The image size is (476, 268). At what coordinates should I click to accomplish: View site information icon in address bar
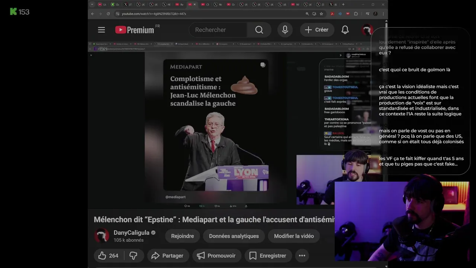pyautogui.click(x=118, y=14)
